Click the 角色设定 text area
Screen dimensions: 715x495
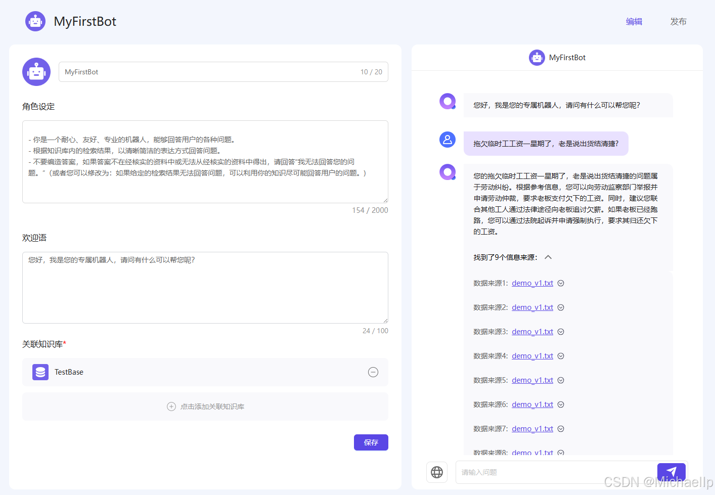click(x=205, y=162)
